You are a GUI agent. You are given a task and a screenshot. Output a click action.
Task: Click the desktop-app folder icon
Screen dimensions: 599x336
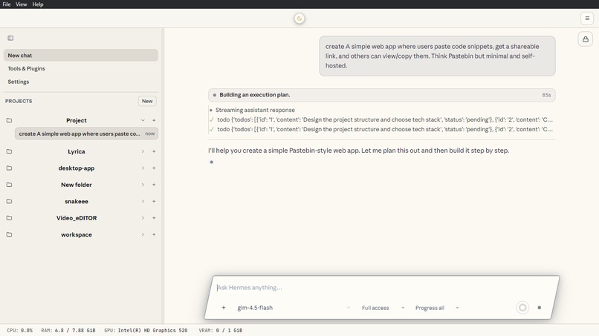click(x=9, y=168)
